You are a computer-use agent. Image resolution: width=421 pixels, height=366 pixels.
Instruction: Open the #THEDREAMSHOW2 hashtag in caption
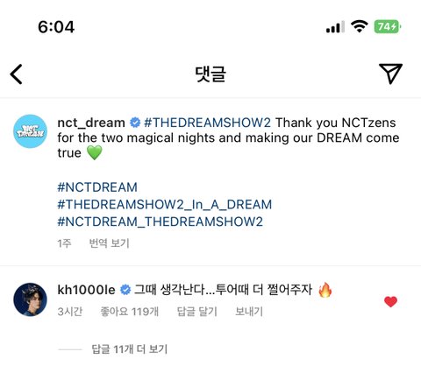point(207,123)
